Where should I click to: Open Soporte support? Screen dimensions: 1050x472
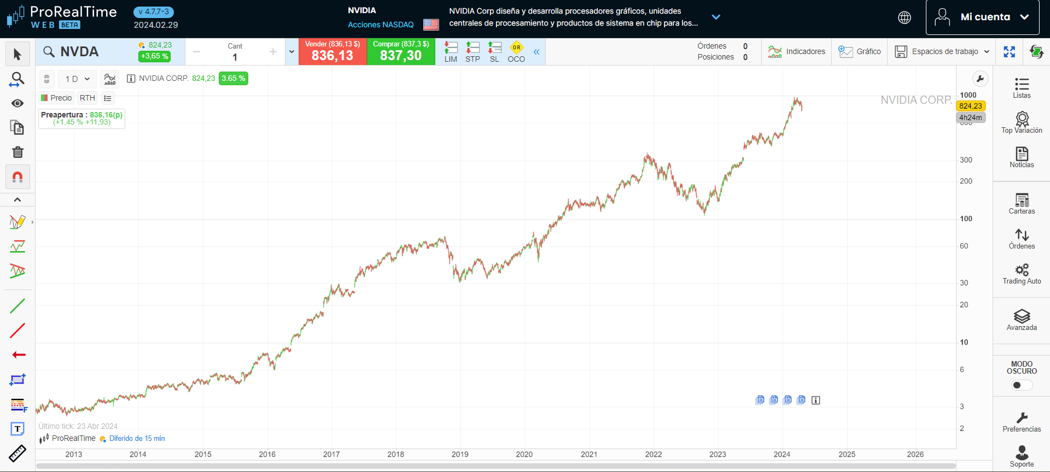[x=1022, y=457]
